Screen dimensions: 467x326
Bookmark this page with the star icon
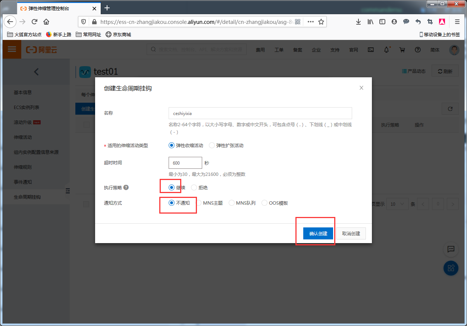(x=321, y=22)
